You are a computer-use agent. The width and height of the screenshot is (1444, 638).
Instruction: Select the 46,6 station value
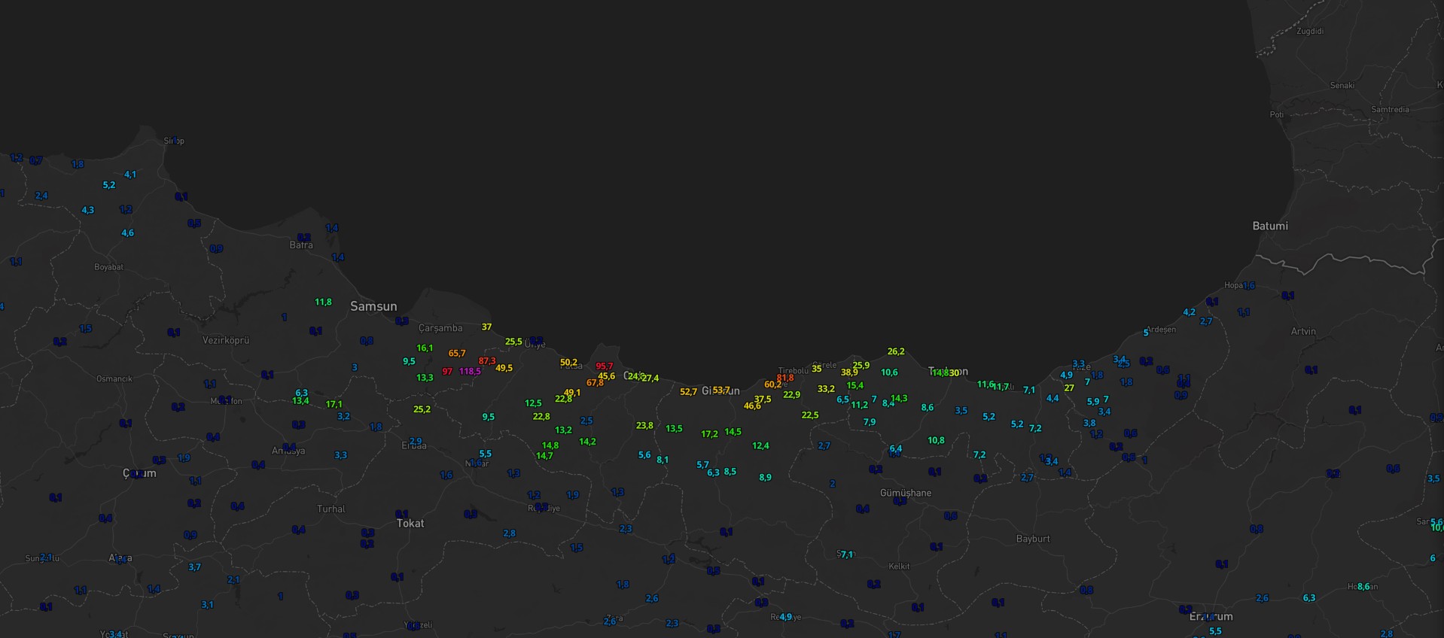click(752, 406)
